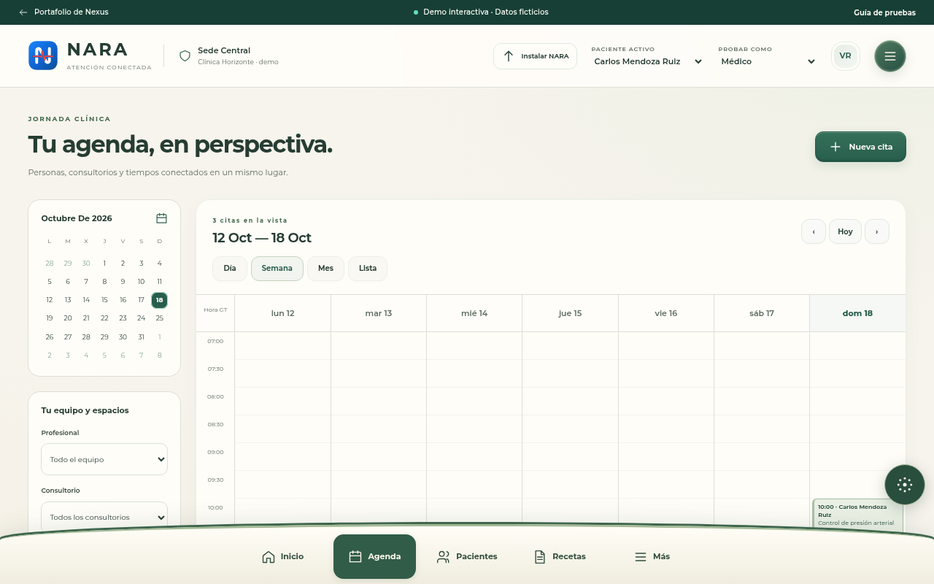Click the calendar icon beside Octubre De 2026
Image resolution: width=934 pixels, height=584 pixels.
(x=161, y=218)
